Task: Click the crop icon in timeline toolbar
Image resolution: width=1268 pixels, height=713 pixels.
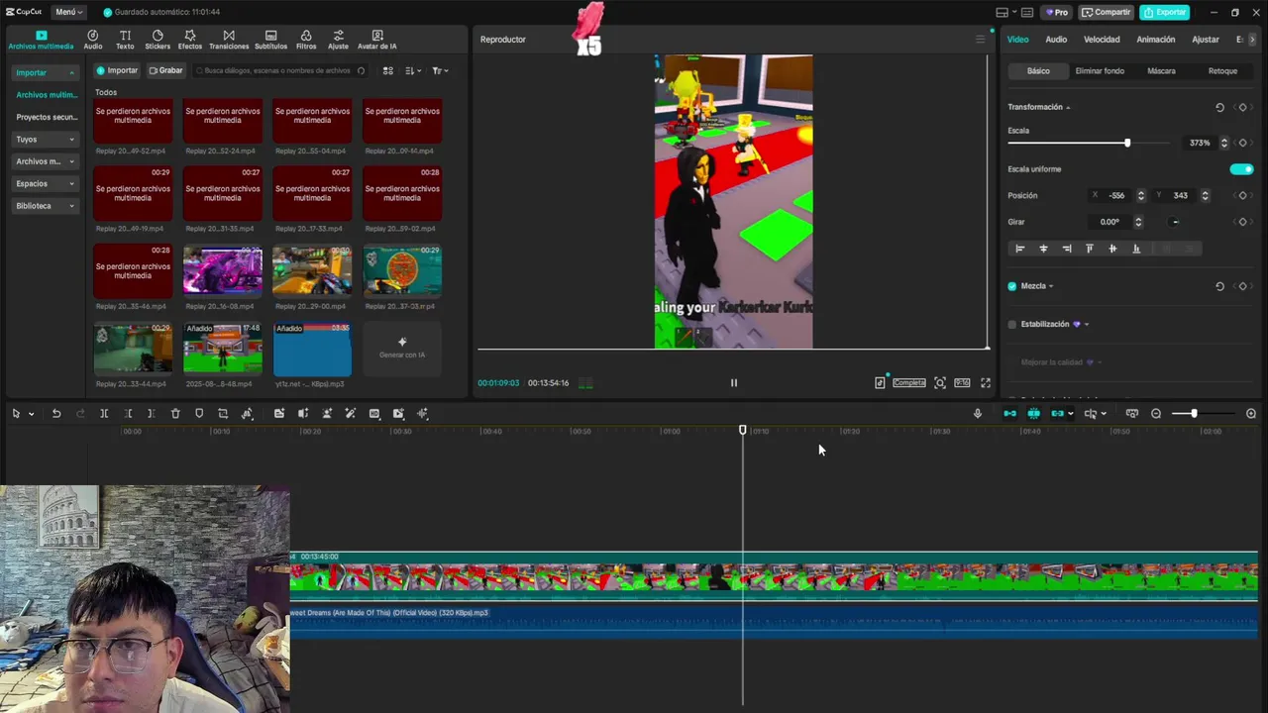Action: 223,414
